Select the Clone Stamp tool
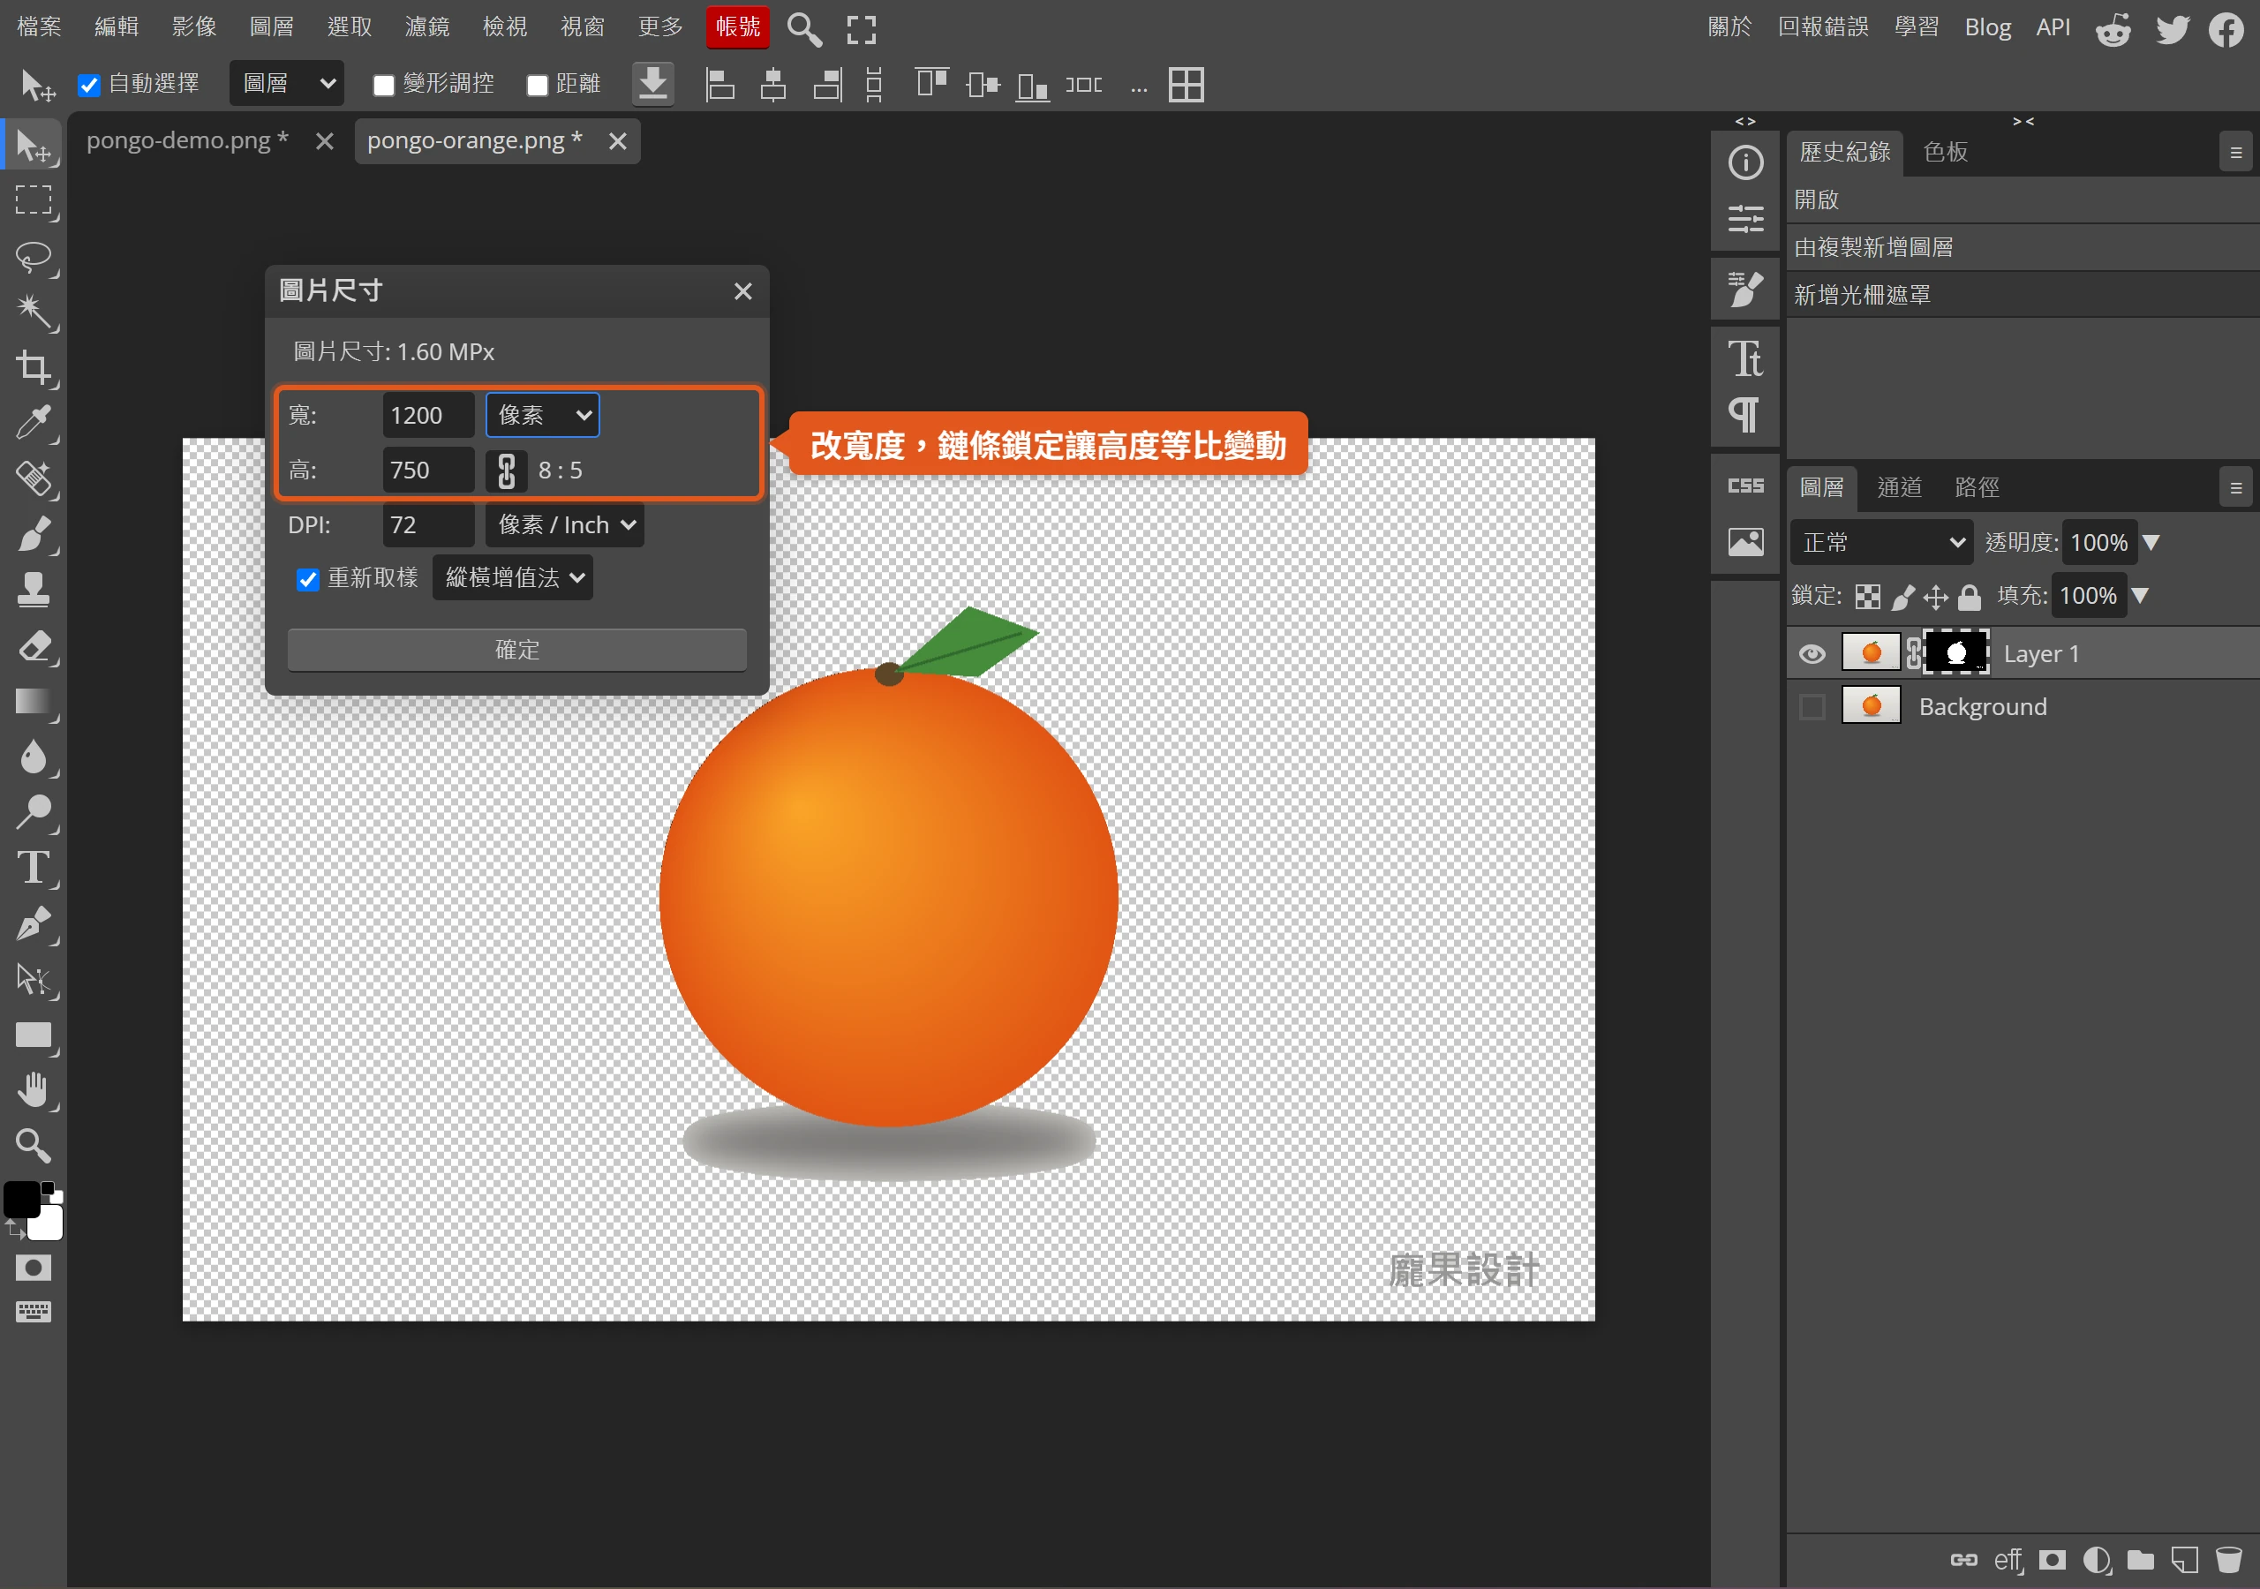This screenshot has width=2260, height=1589. coord(34,590)
